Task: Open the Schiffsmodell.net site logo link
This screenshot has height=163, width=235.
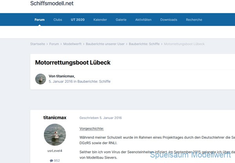Action: pyautogui.click(x=52, y=3)
